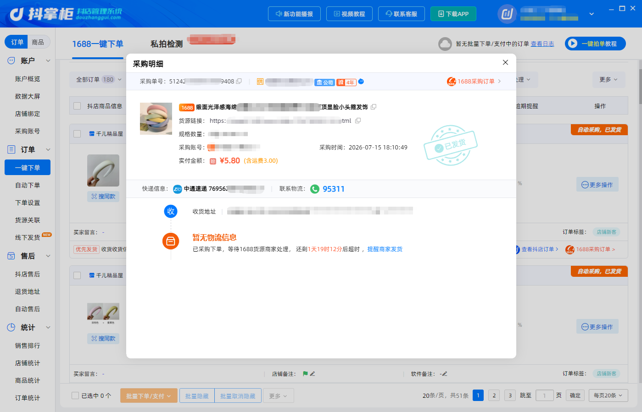Select 线下发货 in sidebar

tap(28, 237)
